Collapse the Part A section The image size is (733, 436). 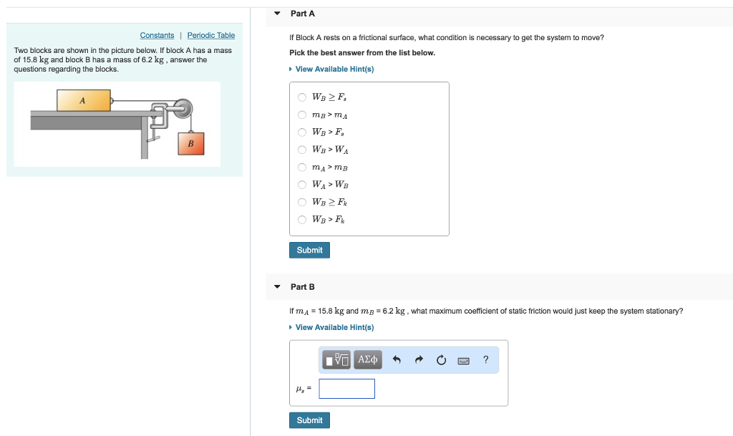point(276,13)
